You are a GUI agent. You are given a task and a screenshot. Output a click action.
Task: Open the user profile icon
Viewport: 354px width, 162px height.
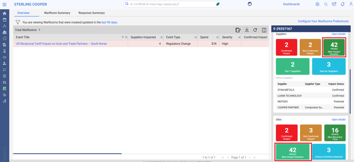click(x=351, y=4)
